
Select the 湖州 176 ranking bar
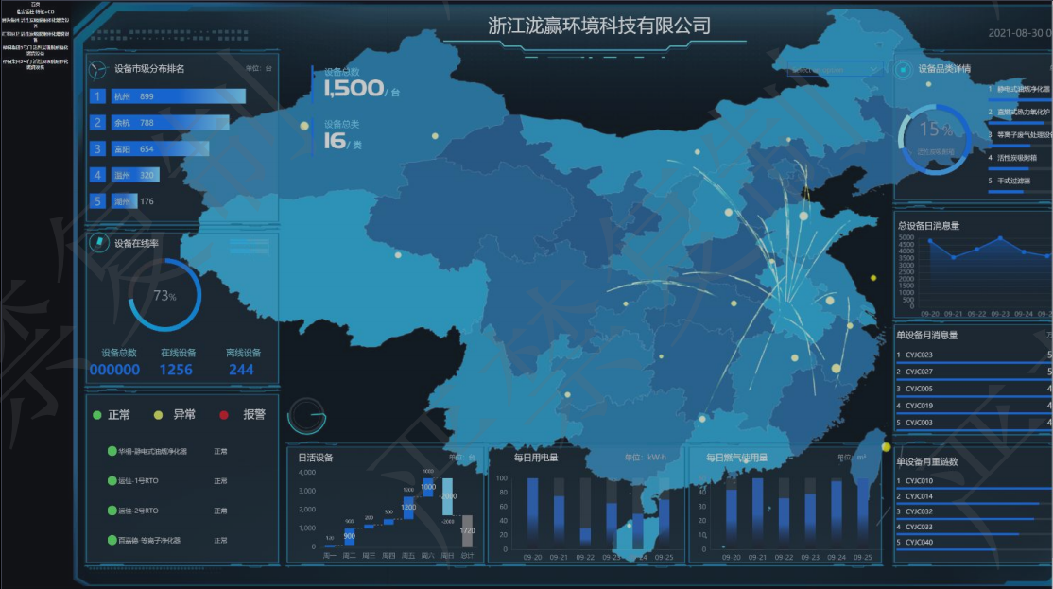tap(124, 200)
